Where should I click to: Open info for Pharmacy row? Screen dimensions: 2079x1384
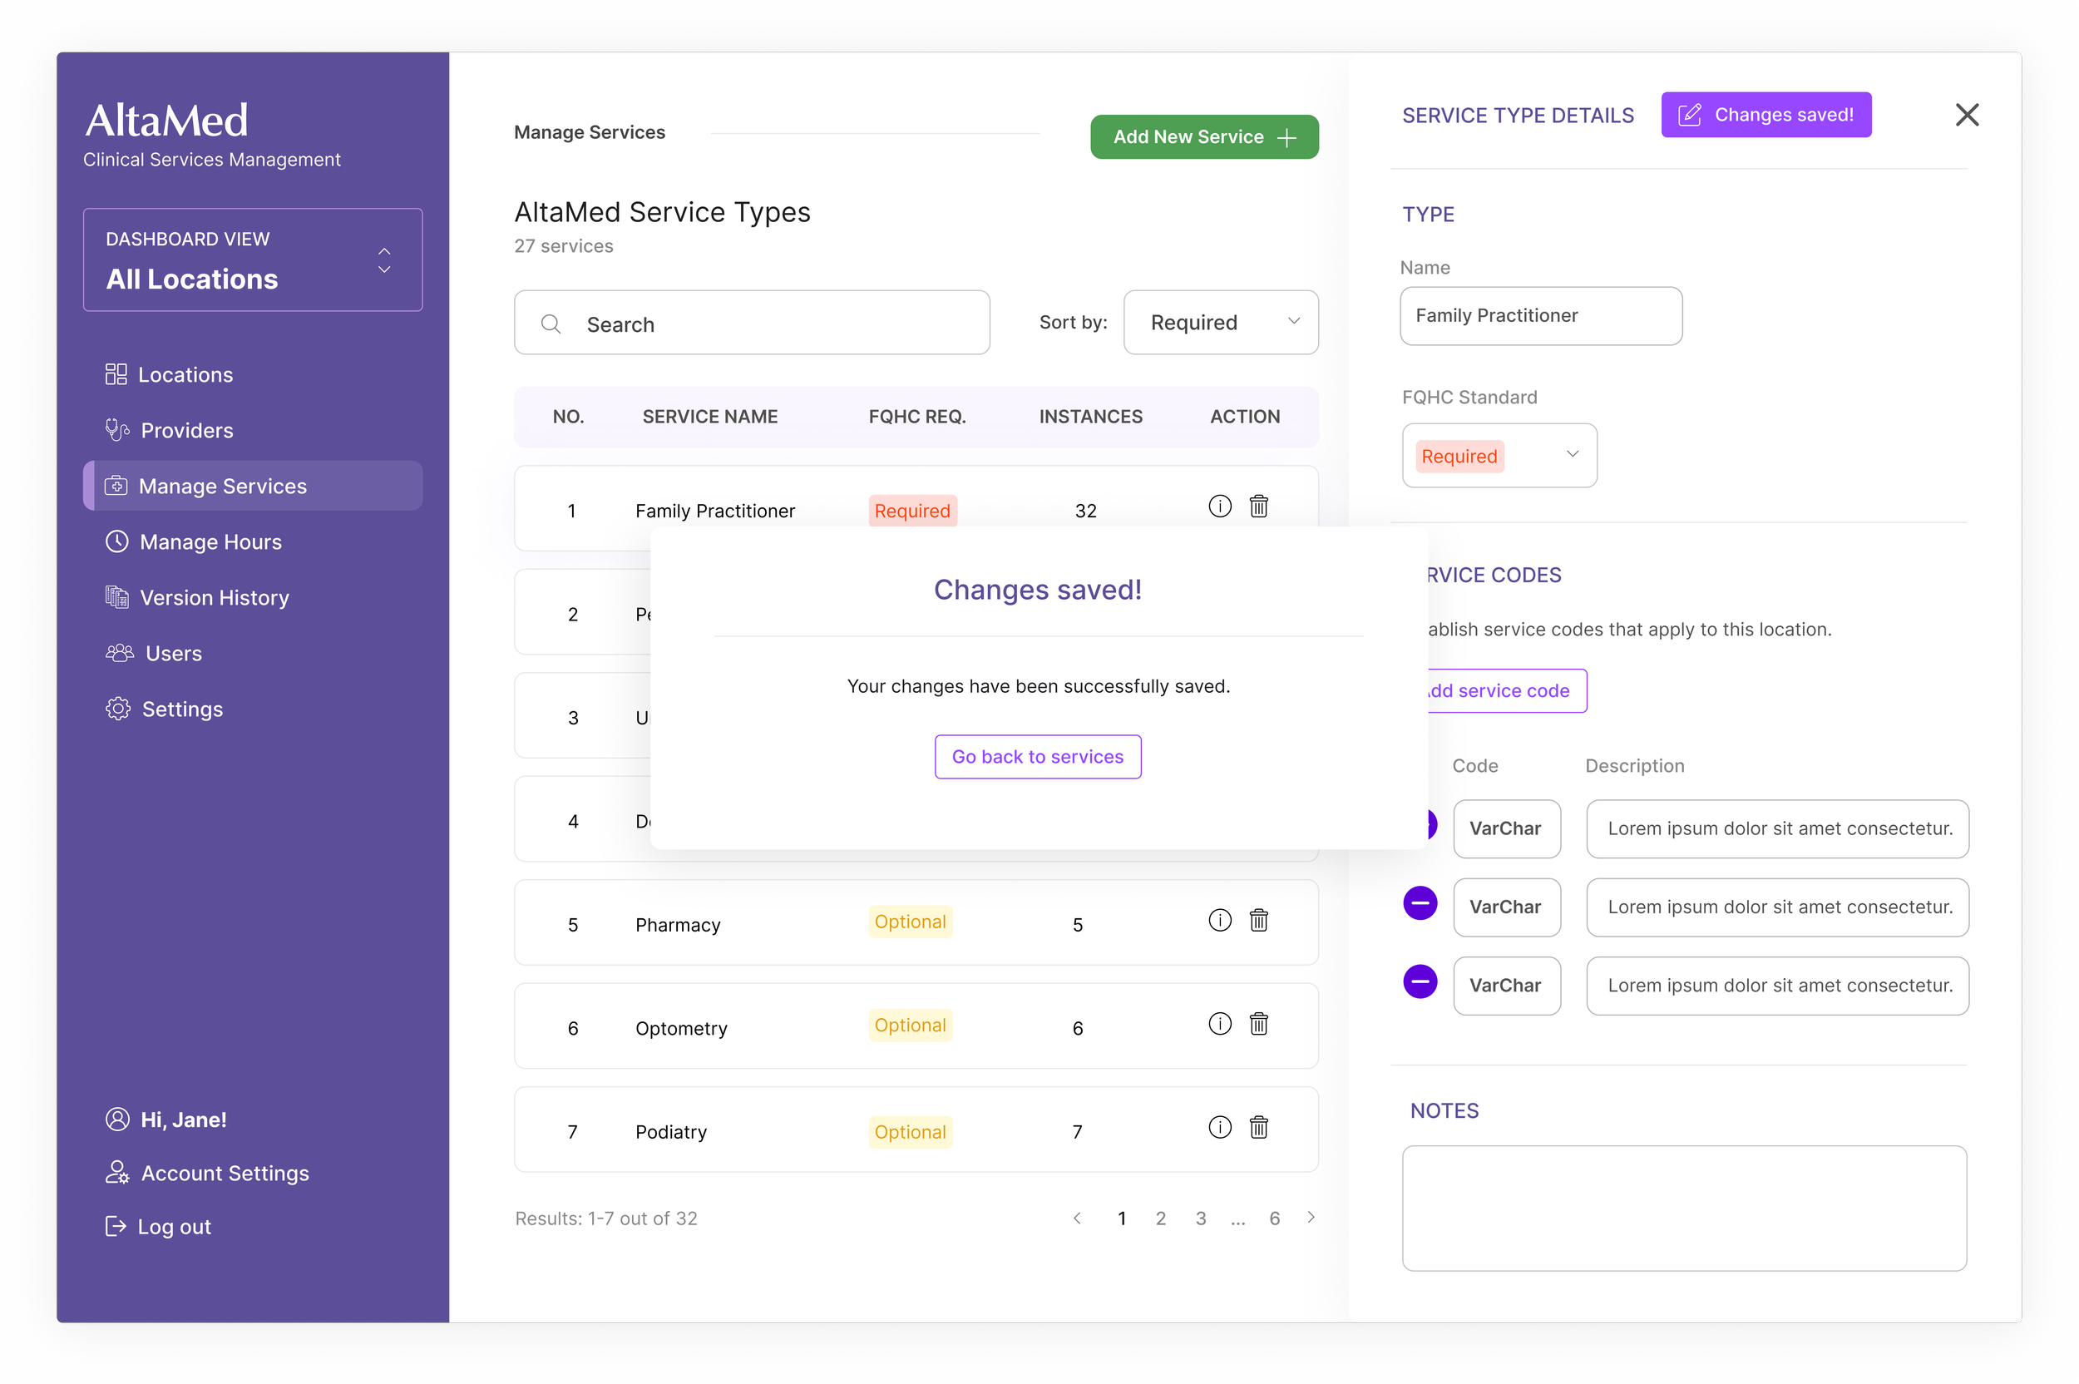(x=1219, y=921)
